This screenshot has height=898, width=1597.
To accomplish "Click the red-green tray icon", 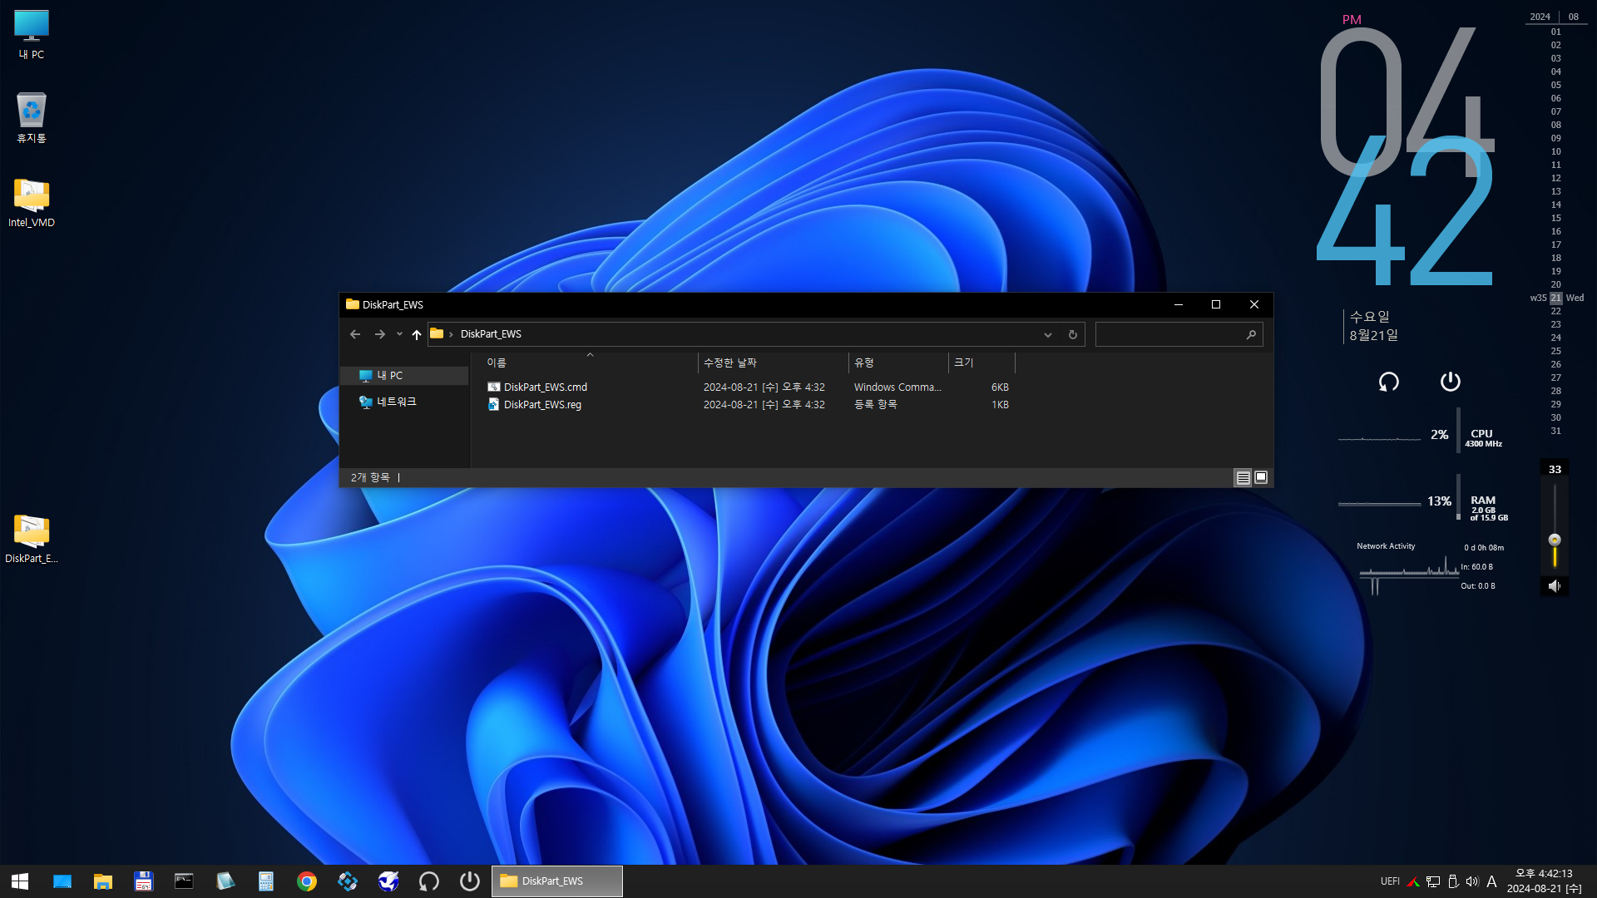I will 1413,881.
